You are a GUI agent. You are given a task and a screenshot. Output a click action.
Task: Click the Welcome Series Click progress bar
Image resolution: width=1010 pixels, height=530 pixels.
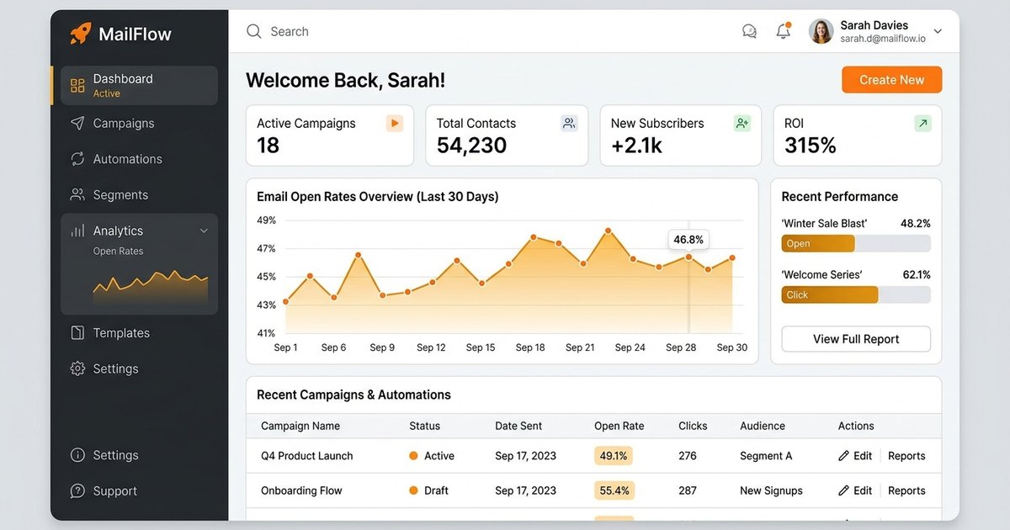[x=856, y=295]
